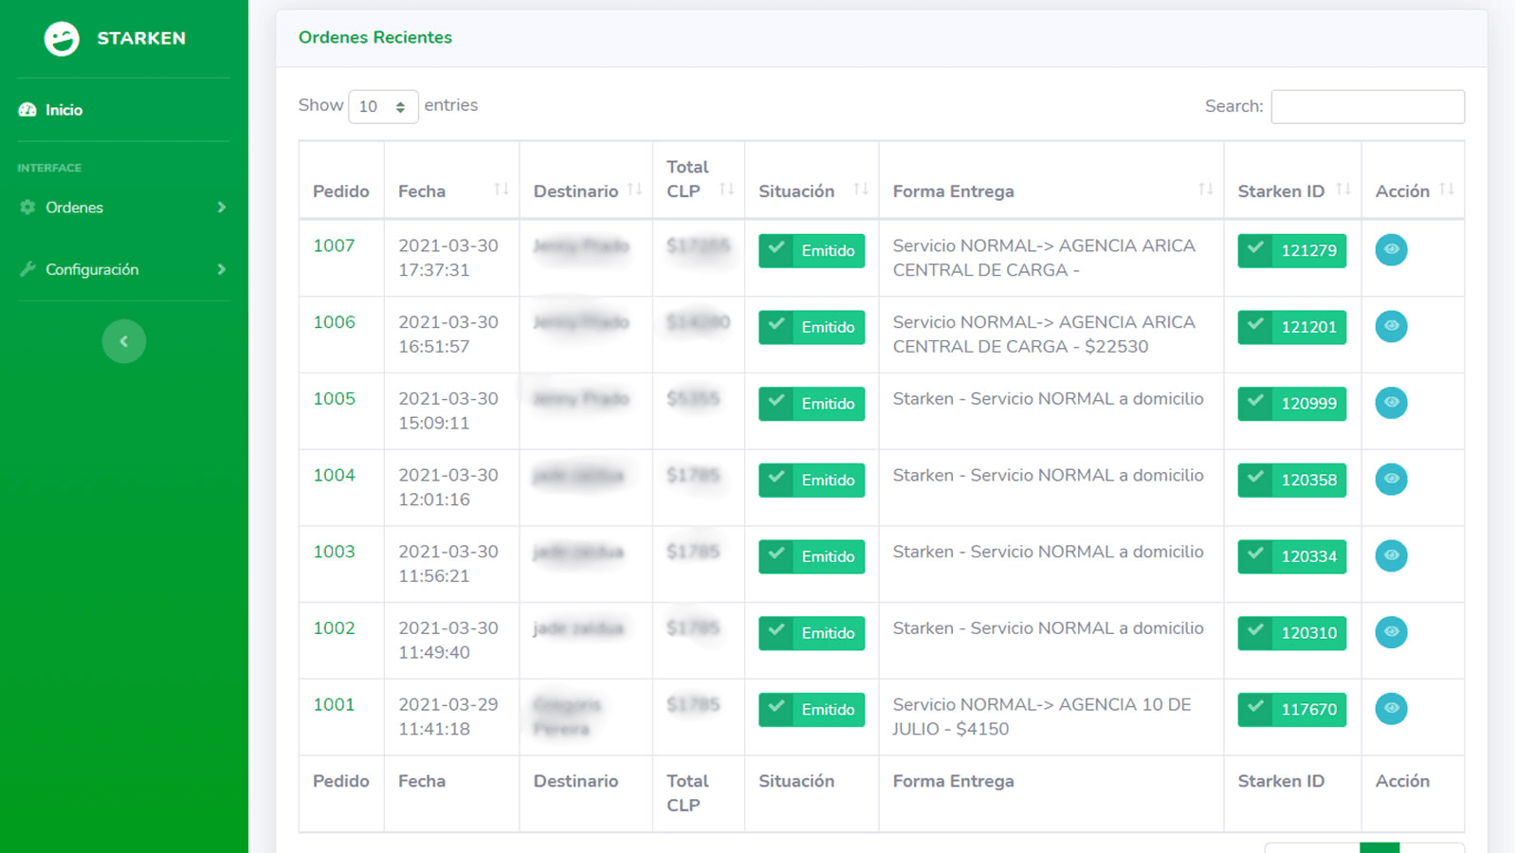The width and height of the screenshot is (1517, 853).
Task: Open order number 1007 link
Action: click(x=334, y=245)
